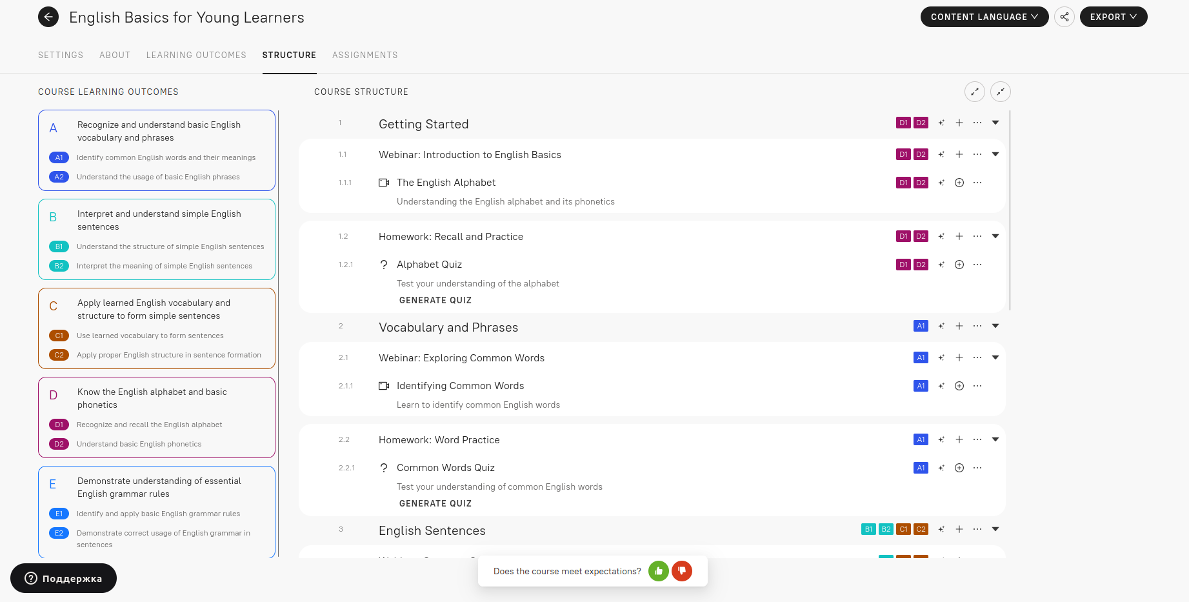Screen dimensions: 1189x602
Task: Collapse the English Sentences section
Action: click(995, 529)
